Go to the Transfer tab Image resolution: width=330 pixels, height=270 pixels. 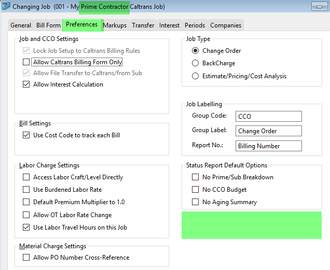pyautogui.click(x=143, y=25)
